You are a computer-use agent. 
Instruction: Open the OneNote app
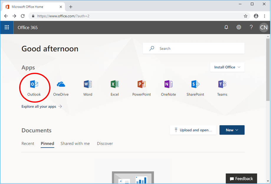168,88
